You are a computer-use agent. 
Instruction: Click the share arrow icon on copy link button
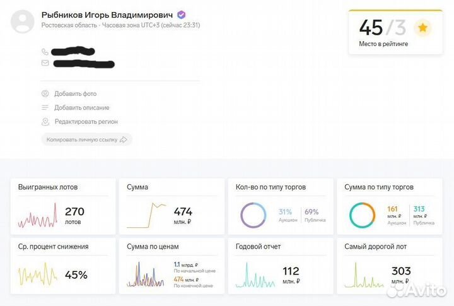click(x=124, y=139)
